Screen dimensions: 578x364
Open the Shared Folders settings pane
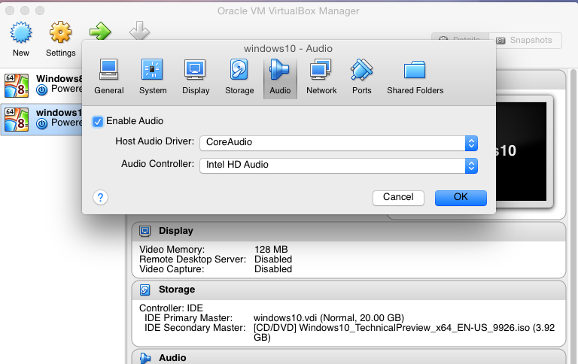pyautogui.click(x=415, y=77)
